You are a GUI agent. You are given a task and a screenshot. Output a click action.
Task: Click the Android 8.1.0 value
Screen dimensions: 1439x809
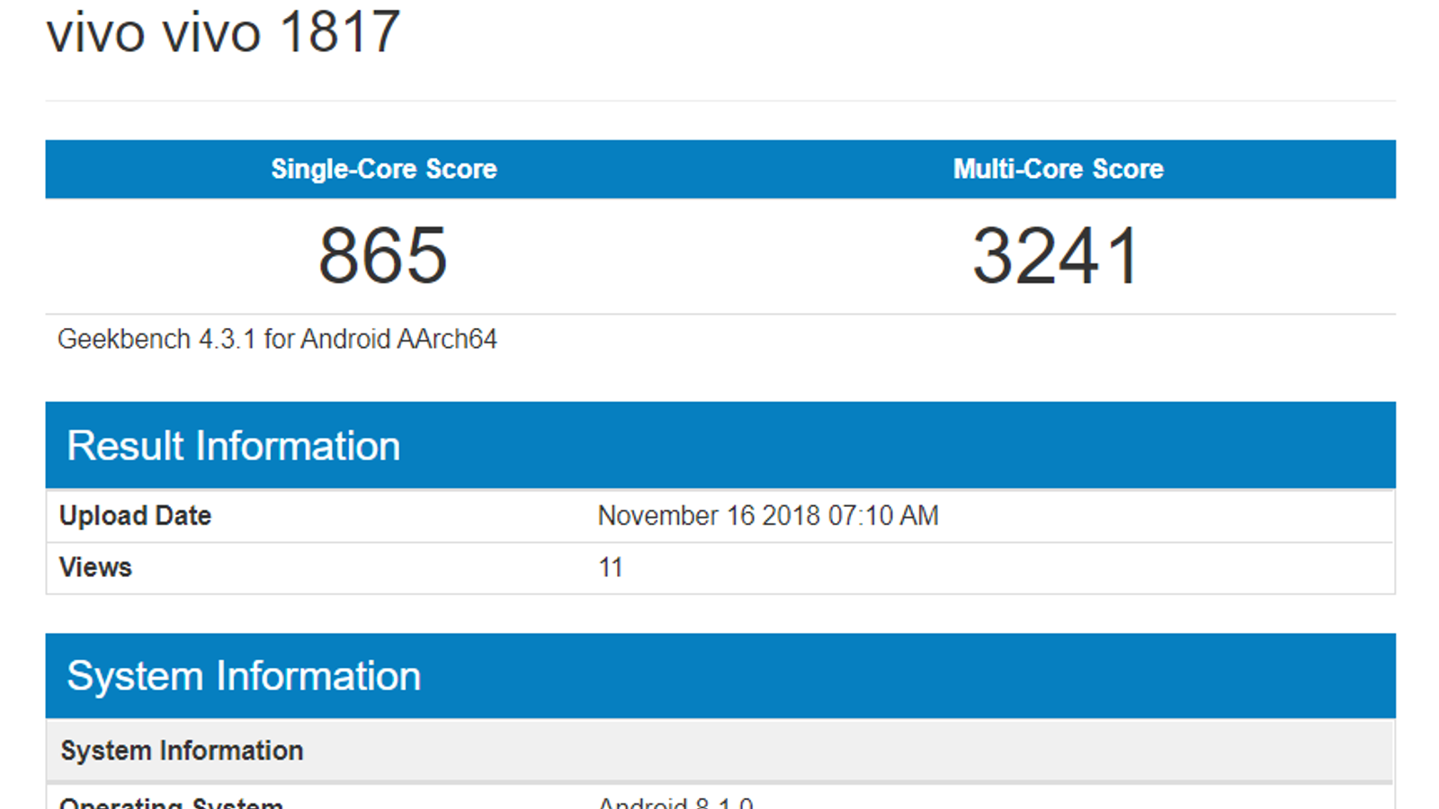click(x=675, y=803)
